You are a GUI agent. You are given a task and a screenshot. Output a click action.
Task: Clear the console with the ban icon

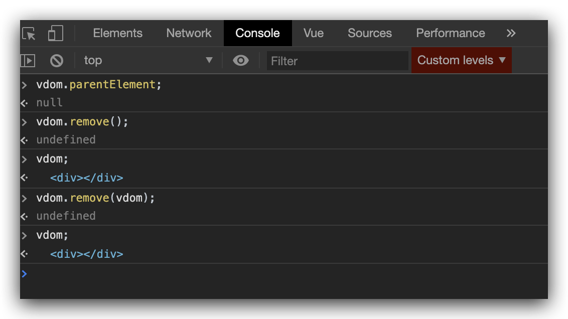pyautogui.click(x=57, y=61)
